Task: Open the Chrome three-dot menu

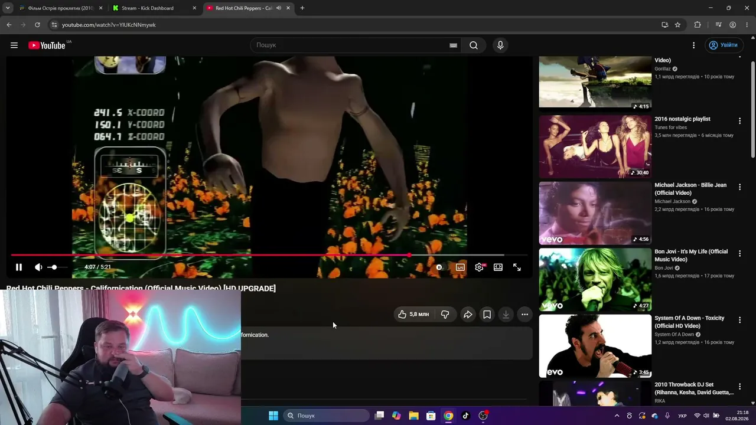Action: [747, 25]
